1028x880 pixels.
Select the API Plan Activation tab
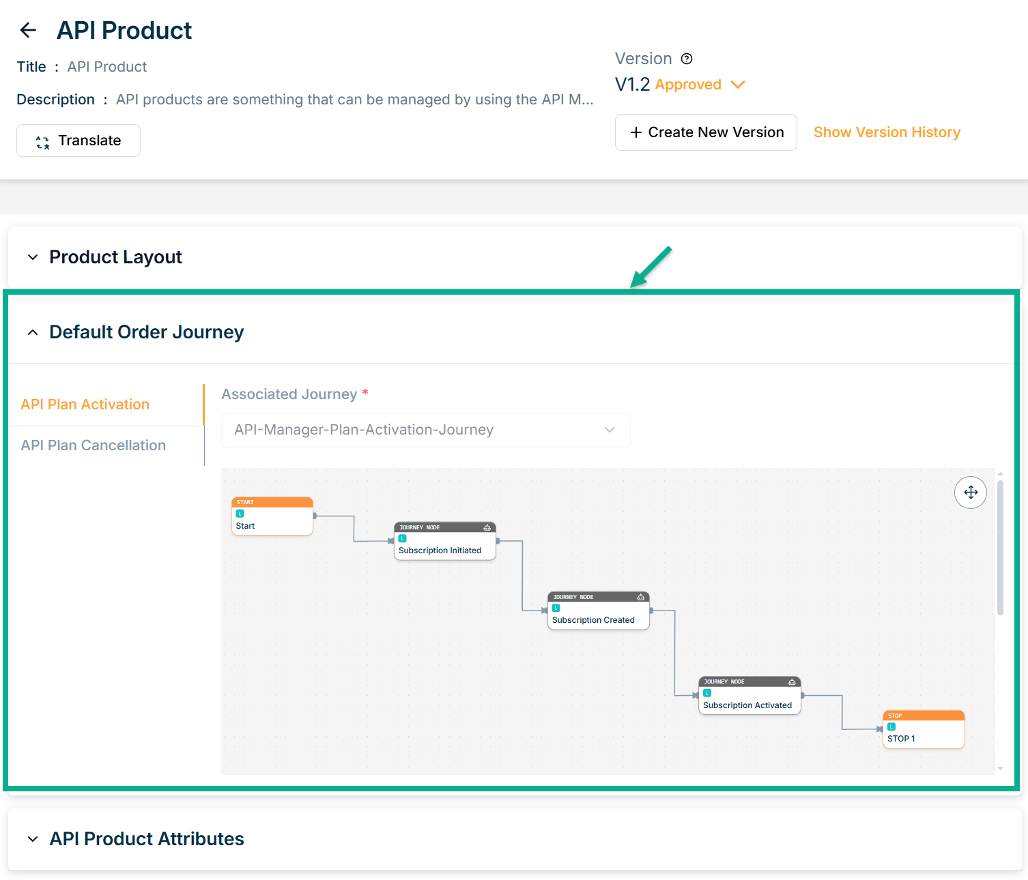coord(85,405)
